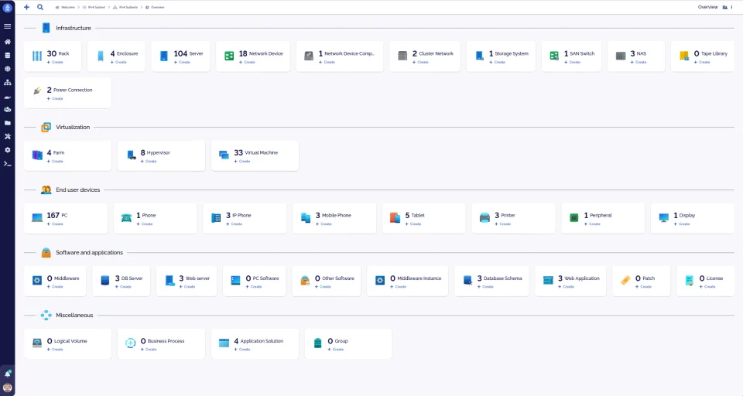Viewport: 743px width, 396px height.
Task: Open the 3 Web Application label
Action: click(579, 278)
